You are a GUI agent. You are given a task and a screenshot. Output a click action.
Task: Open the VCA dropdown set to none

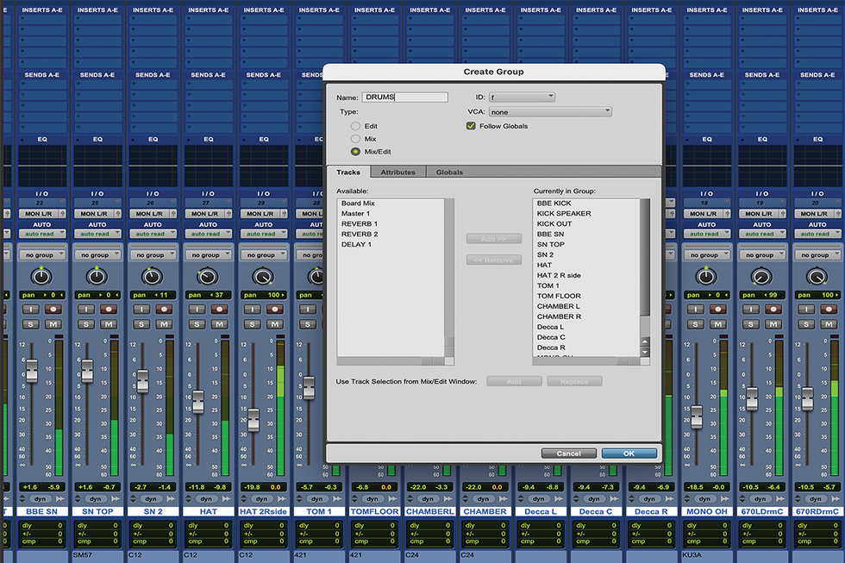coord(550,112)
